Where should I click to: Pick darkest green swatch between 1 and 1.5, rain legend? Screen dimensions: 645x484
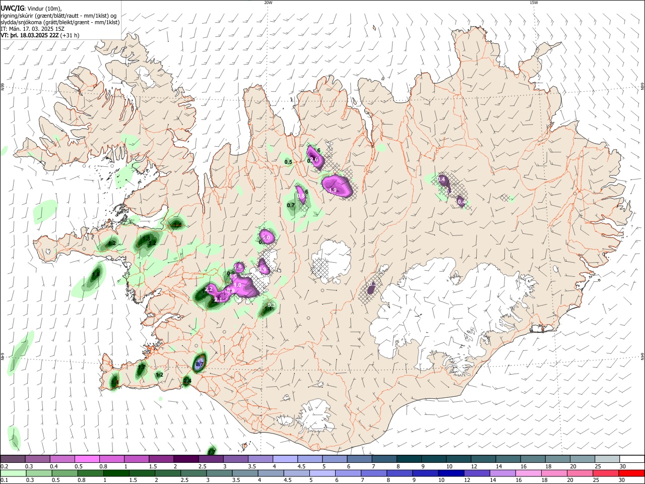pyautogui.click(x=116, y=473)
